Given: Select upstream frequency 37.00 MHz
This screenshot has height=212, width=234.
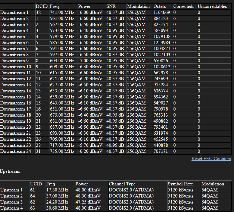Looking at the screenshot, I should (x=57, y=196).
